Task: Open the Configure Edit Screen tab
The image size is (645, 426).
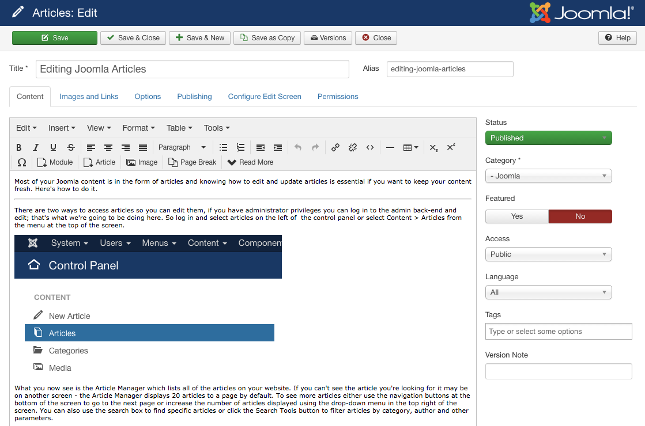Action: [x=265, y=97]
